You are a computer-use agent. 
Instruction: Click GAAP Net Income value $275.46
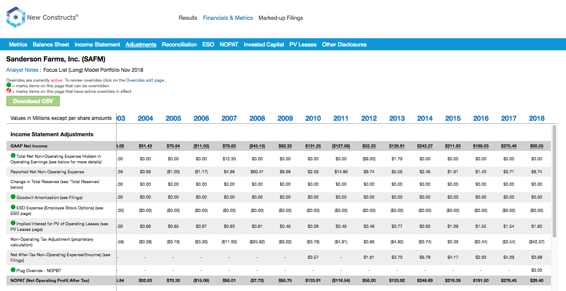509,146
